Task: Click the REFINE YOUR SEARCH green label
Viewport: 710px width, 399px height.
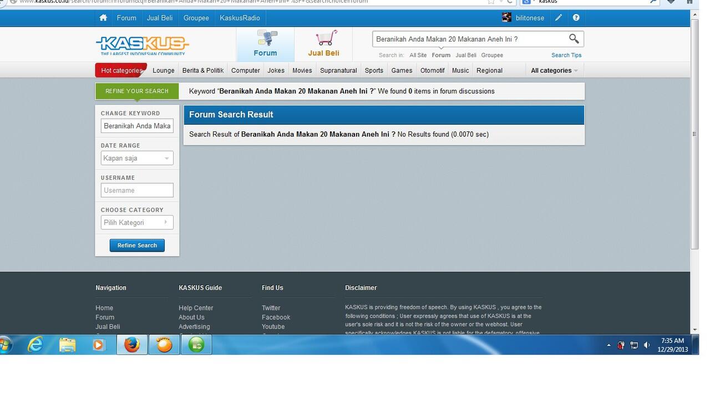Action: [x=137, y=91]
